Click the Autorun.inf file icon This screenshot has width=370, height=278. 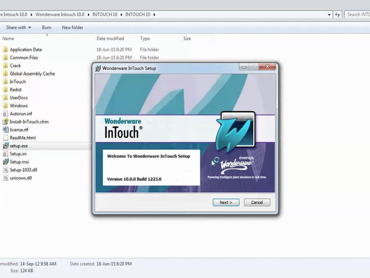[x=5, y=114]
